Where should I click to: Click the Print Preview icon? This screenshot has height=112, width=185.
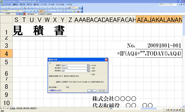click(18, 8)
